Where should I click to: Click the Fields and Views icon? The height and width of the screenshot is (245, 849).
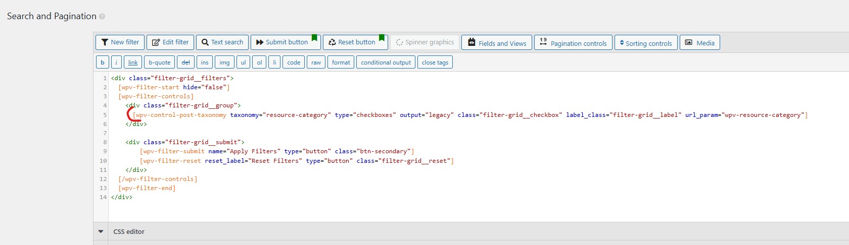(x=471, y=42)
